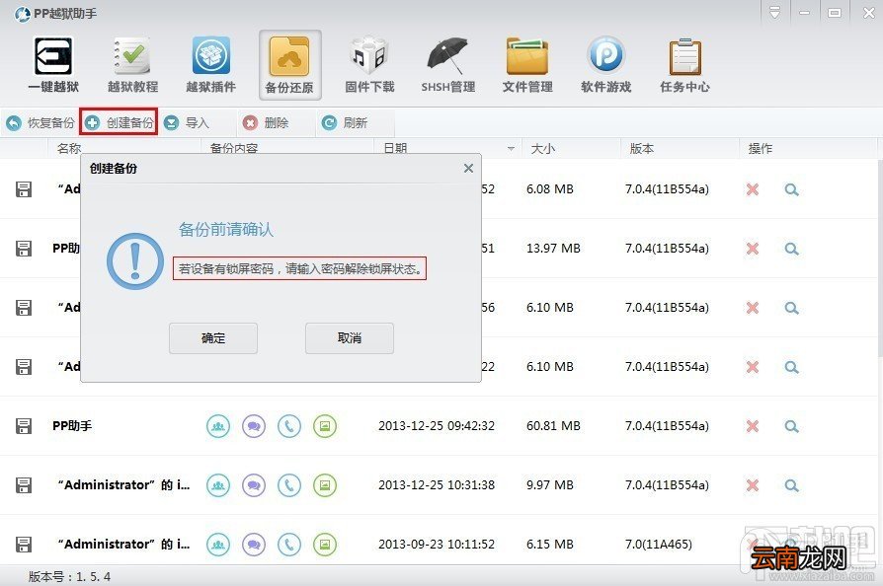This screenshot has height=586, width=883.
Task: Click the 版本 column header
Action: 641,148
